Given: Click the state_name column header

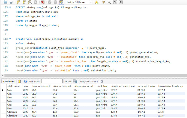Looking at the screenshot, I should (x=14, y=86).
